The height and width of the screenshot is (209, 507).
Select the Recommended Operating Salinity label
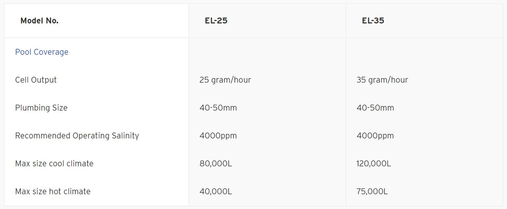point(77,136)
